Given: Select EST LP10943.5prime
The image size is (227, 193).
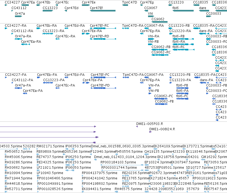Looking at the screenshot, I should [x=38, y=176].
